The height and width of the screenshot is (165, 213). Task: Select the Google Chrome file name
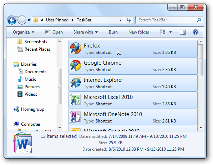click(x=102, y=63)
